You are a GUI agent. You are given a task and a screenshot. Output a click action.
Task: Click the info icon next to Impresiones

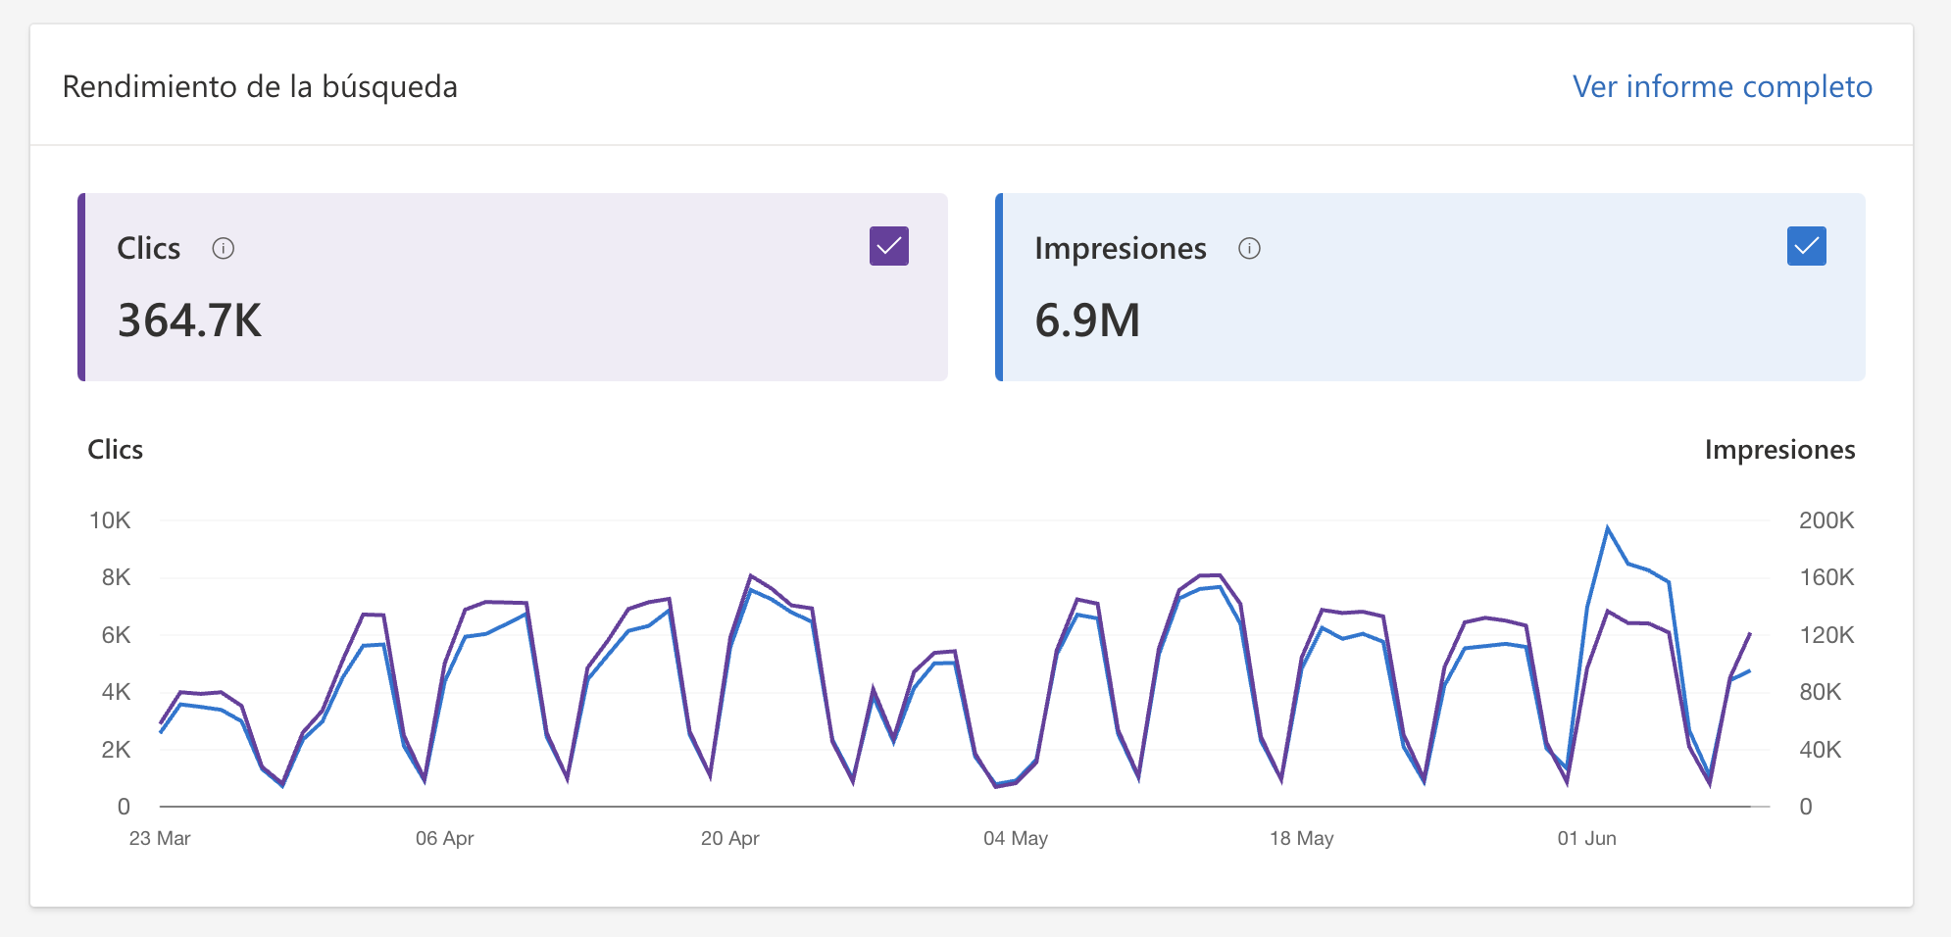[1249, 249]
